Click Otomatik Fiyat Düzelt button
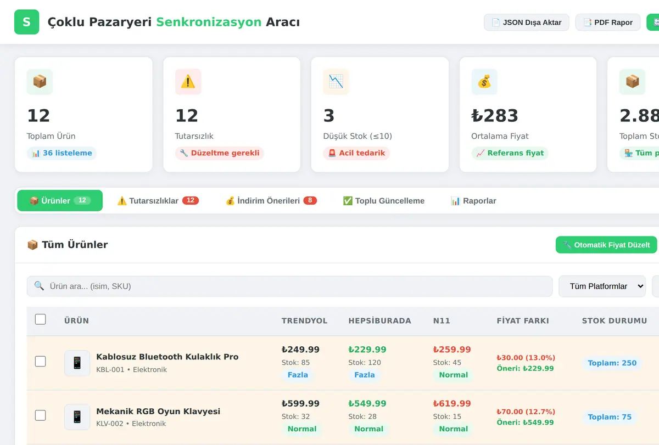 [606, 245]
